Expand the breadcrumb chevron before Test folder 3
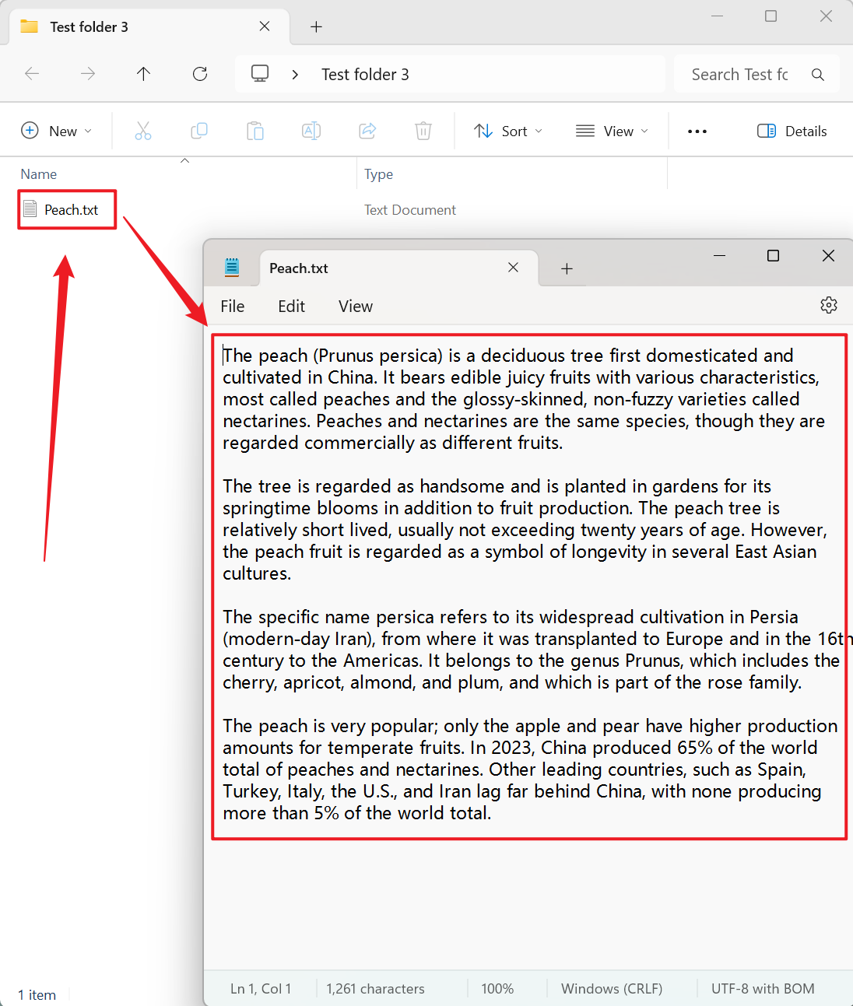Viewport: 853px width, 1006px height. (295, 75)
